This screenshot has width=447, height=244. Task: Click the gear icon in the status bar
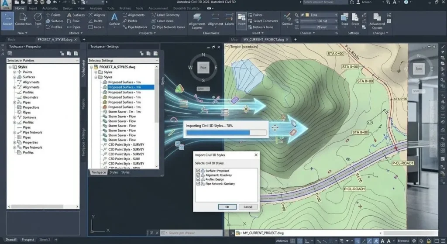[x=414, y=241]
